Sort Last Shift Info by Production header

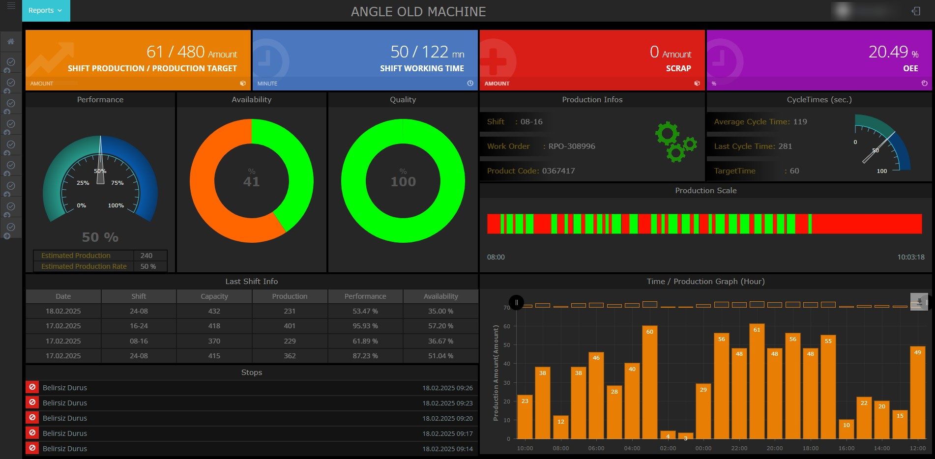tap(290, 296)
